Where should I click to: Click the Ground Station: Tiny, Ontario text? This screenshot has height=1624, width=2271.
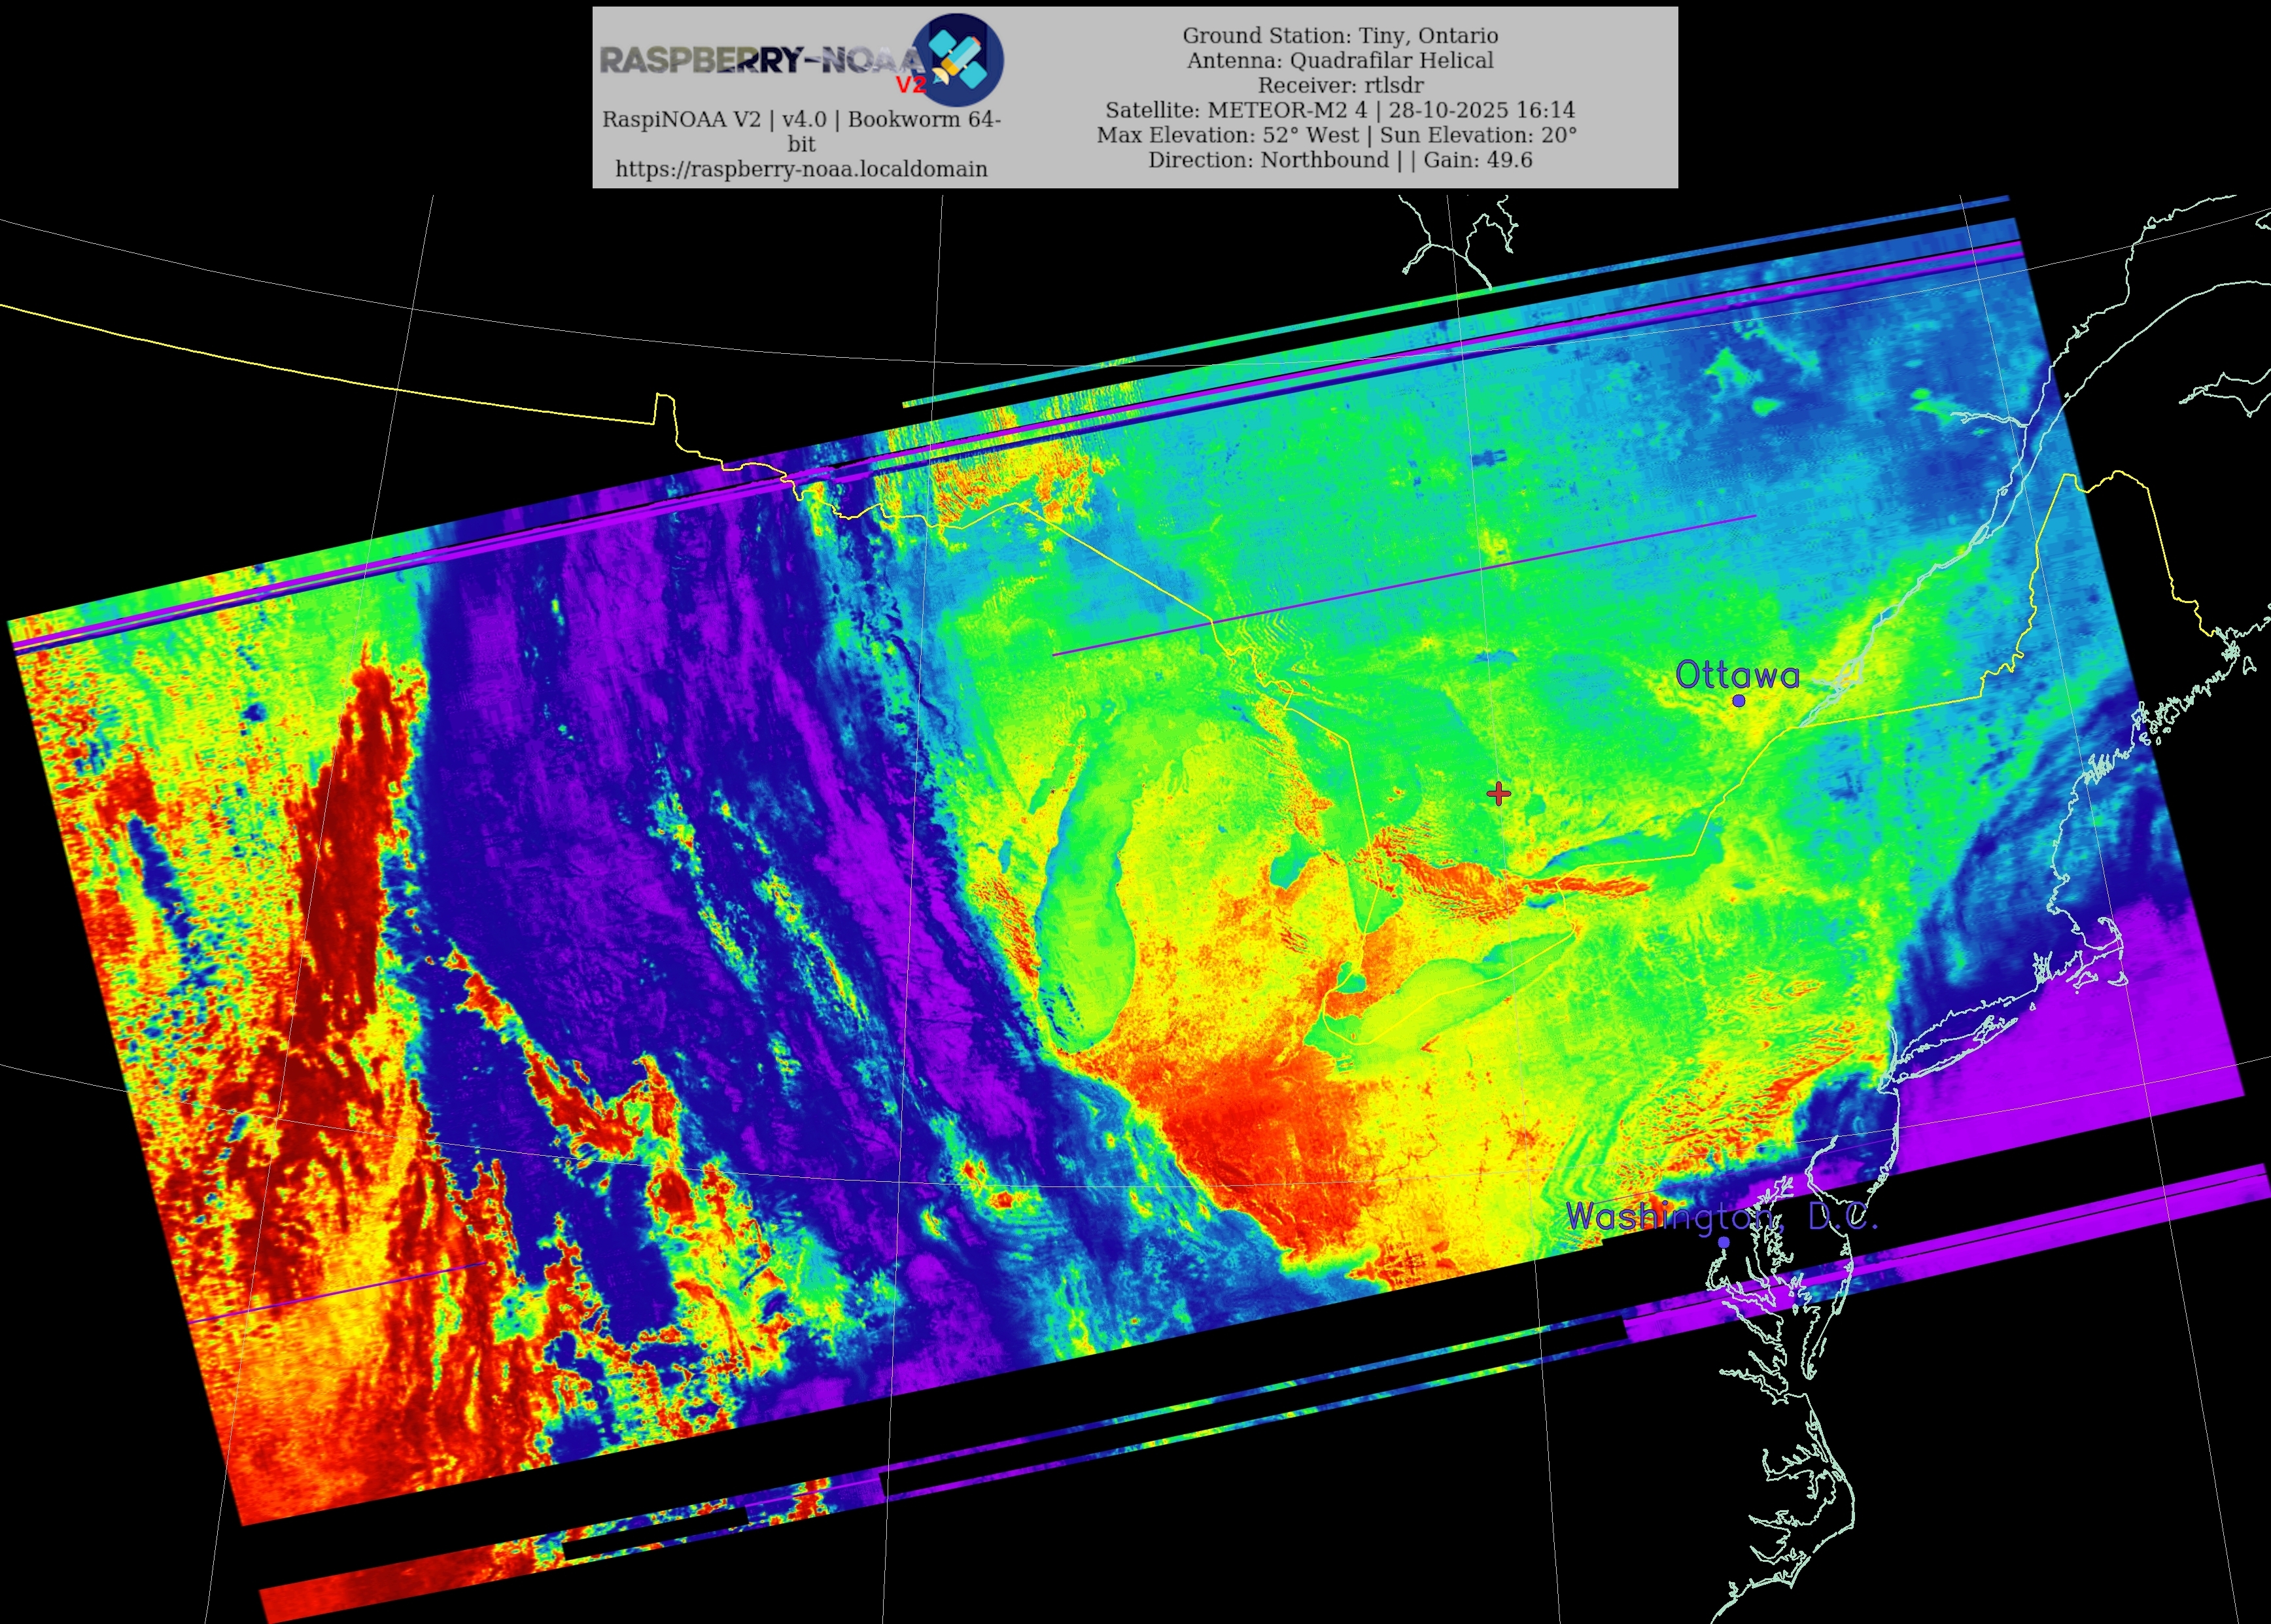pyautogui.click(x=1340, y=35)
